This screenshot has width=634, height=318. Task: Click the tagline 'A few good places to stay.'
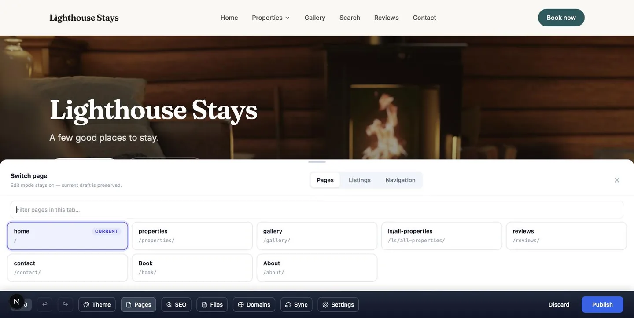click(x=104, y=138)
